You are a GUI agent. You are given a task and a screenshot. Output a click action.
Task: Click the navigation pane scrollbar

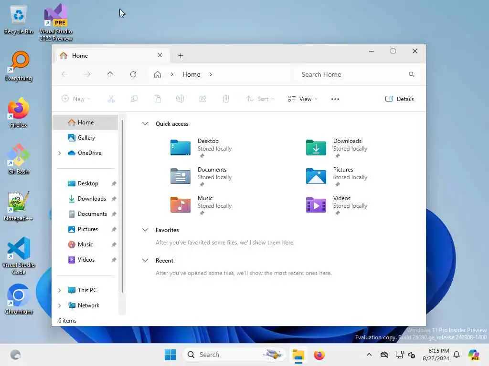pos(122,206)
